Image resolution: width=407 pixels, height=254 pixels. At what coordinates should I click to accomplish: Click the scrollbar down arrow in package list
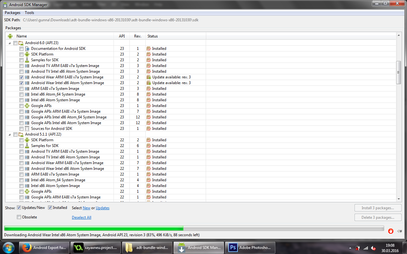point(399,199)
